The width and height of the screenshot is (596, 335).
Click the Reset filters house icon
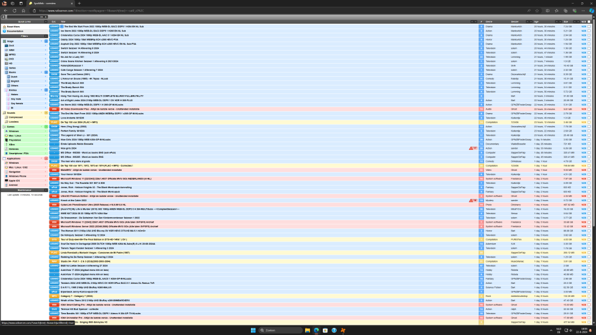coord(5,27)
